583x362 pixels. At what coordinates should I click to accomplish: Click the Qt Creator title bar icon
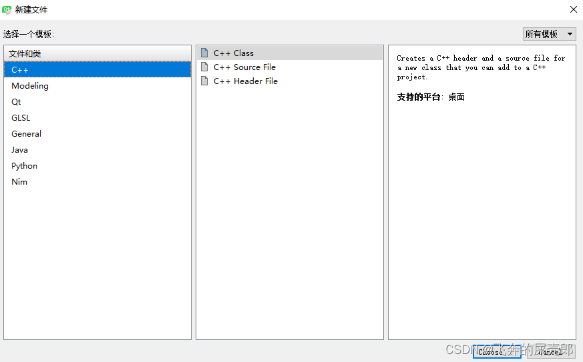tap(7, 9)
